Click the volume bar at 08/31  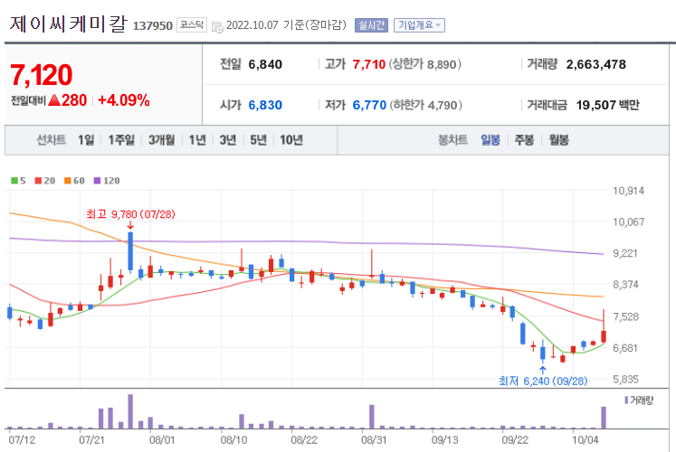coord(372,417)
